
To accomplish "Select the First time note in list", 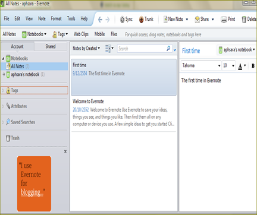I will click(124, 77).
